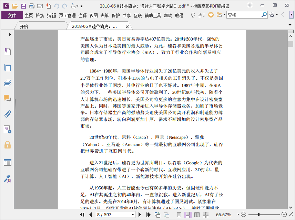Open the Bookmarks panel
295x220 pixels.
(x=8, y=52)
